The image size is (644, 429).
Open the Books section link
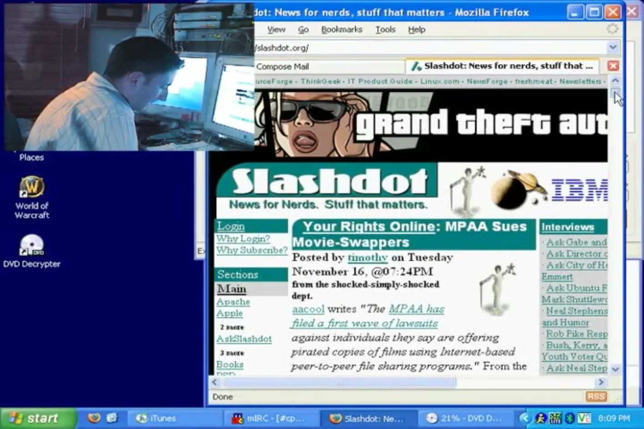(x=230, y=364)
